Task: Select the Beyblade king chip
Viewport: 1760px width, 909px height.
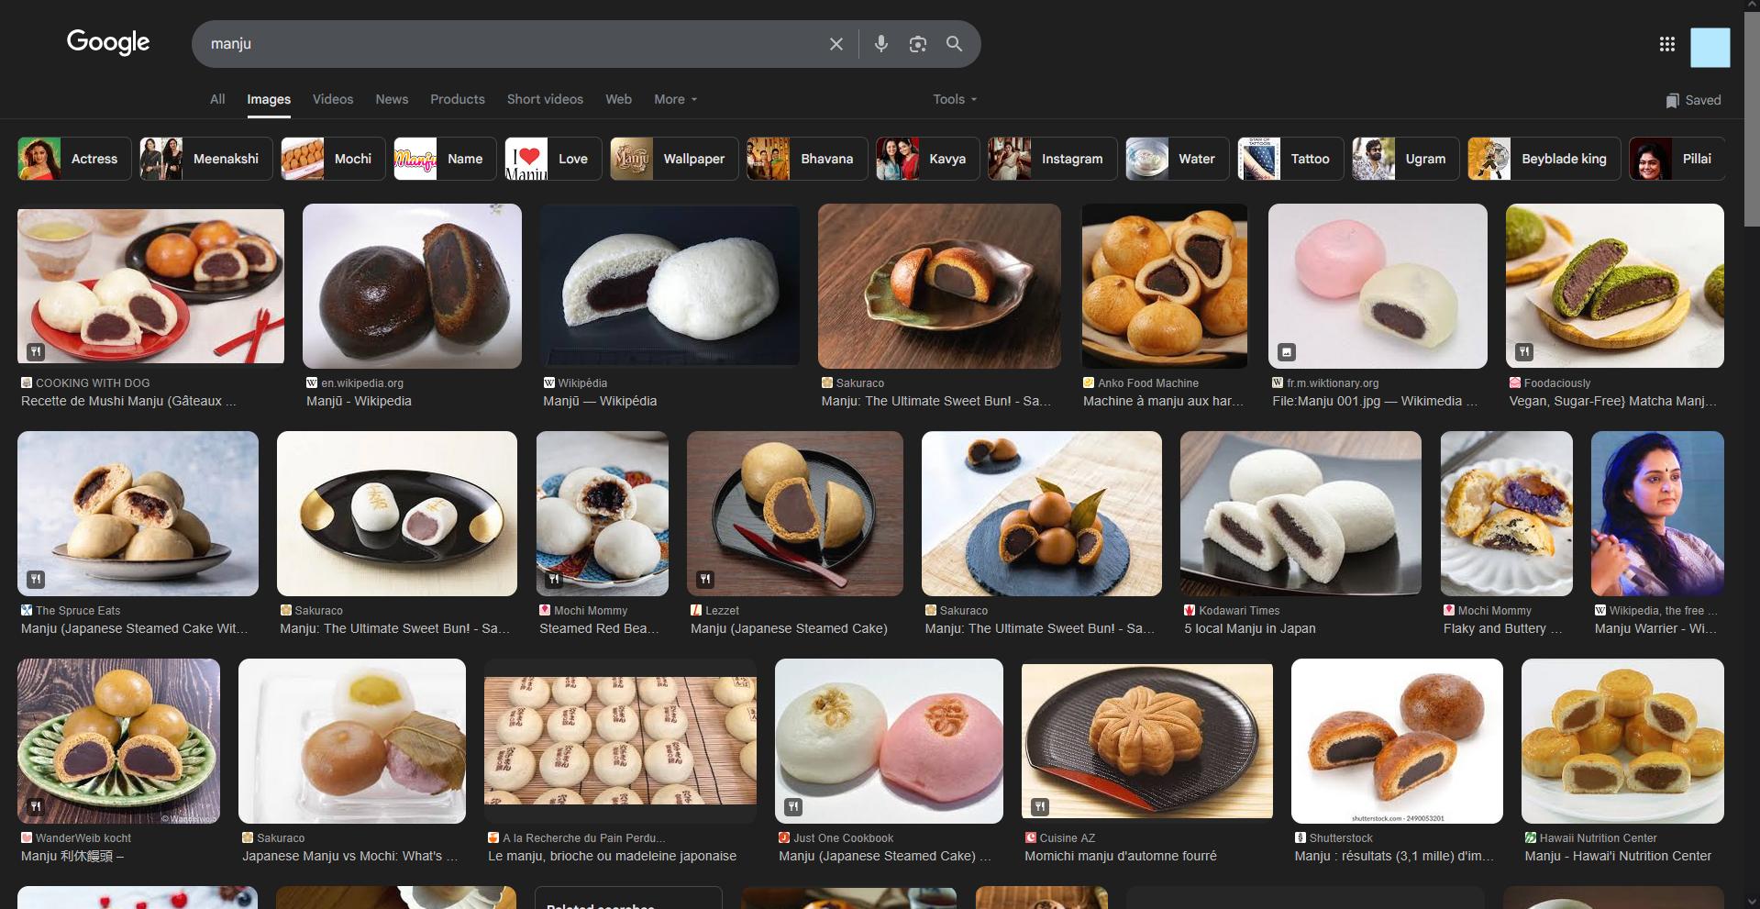Action: click(x=1544, y=159)
